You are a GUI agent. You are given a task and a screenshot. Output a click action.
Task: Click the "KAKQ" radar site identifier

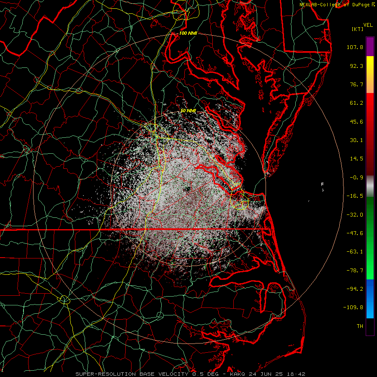click(238, 374)
